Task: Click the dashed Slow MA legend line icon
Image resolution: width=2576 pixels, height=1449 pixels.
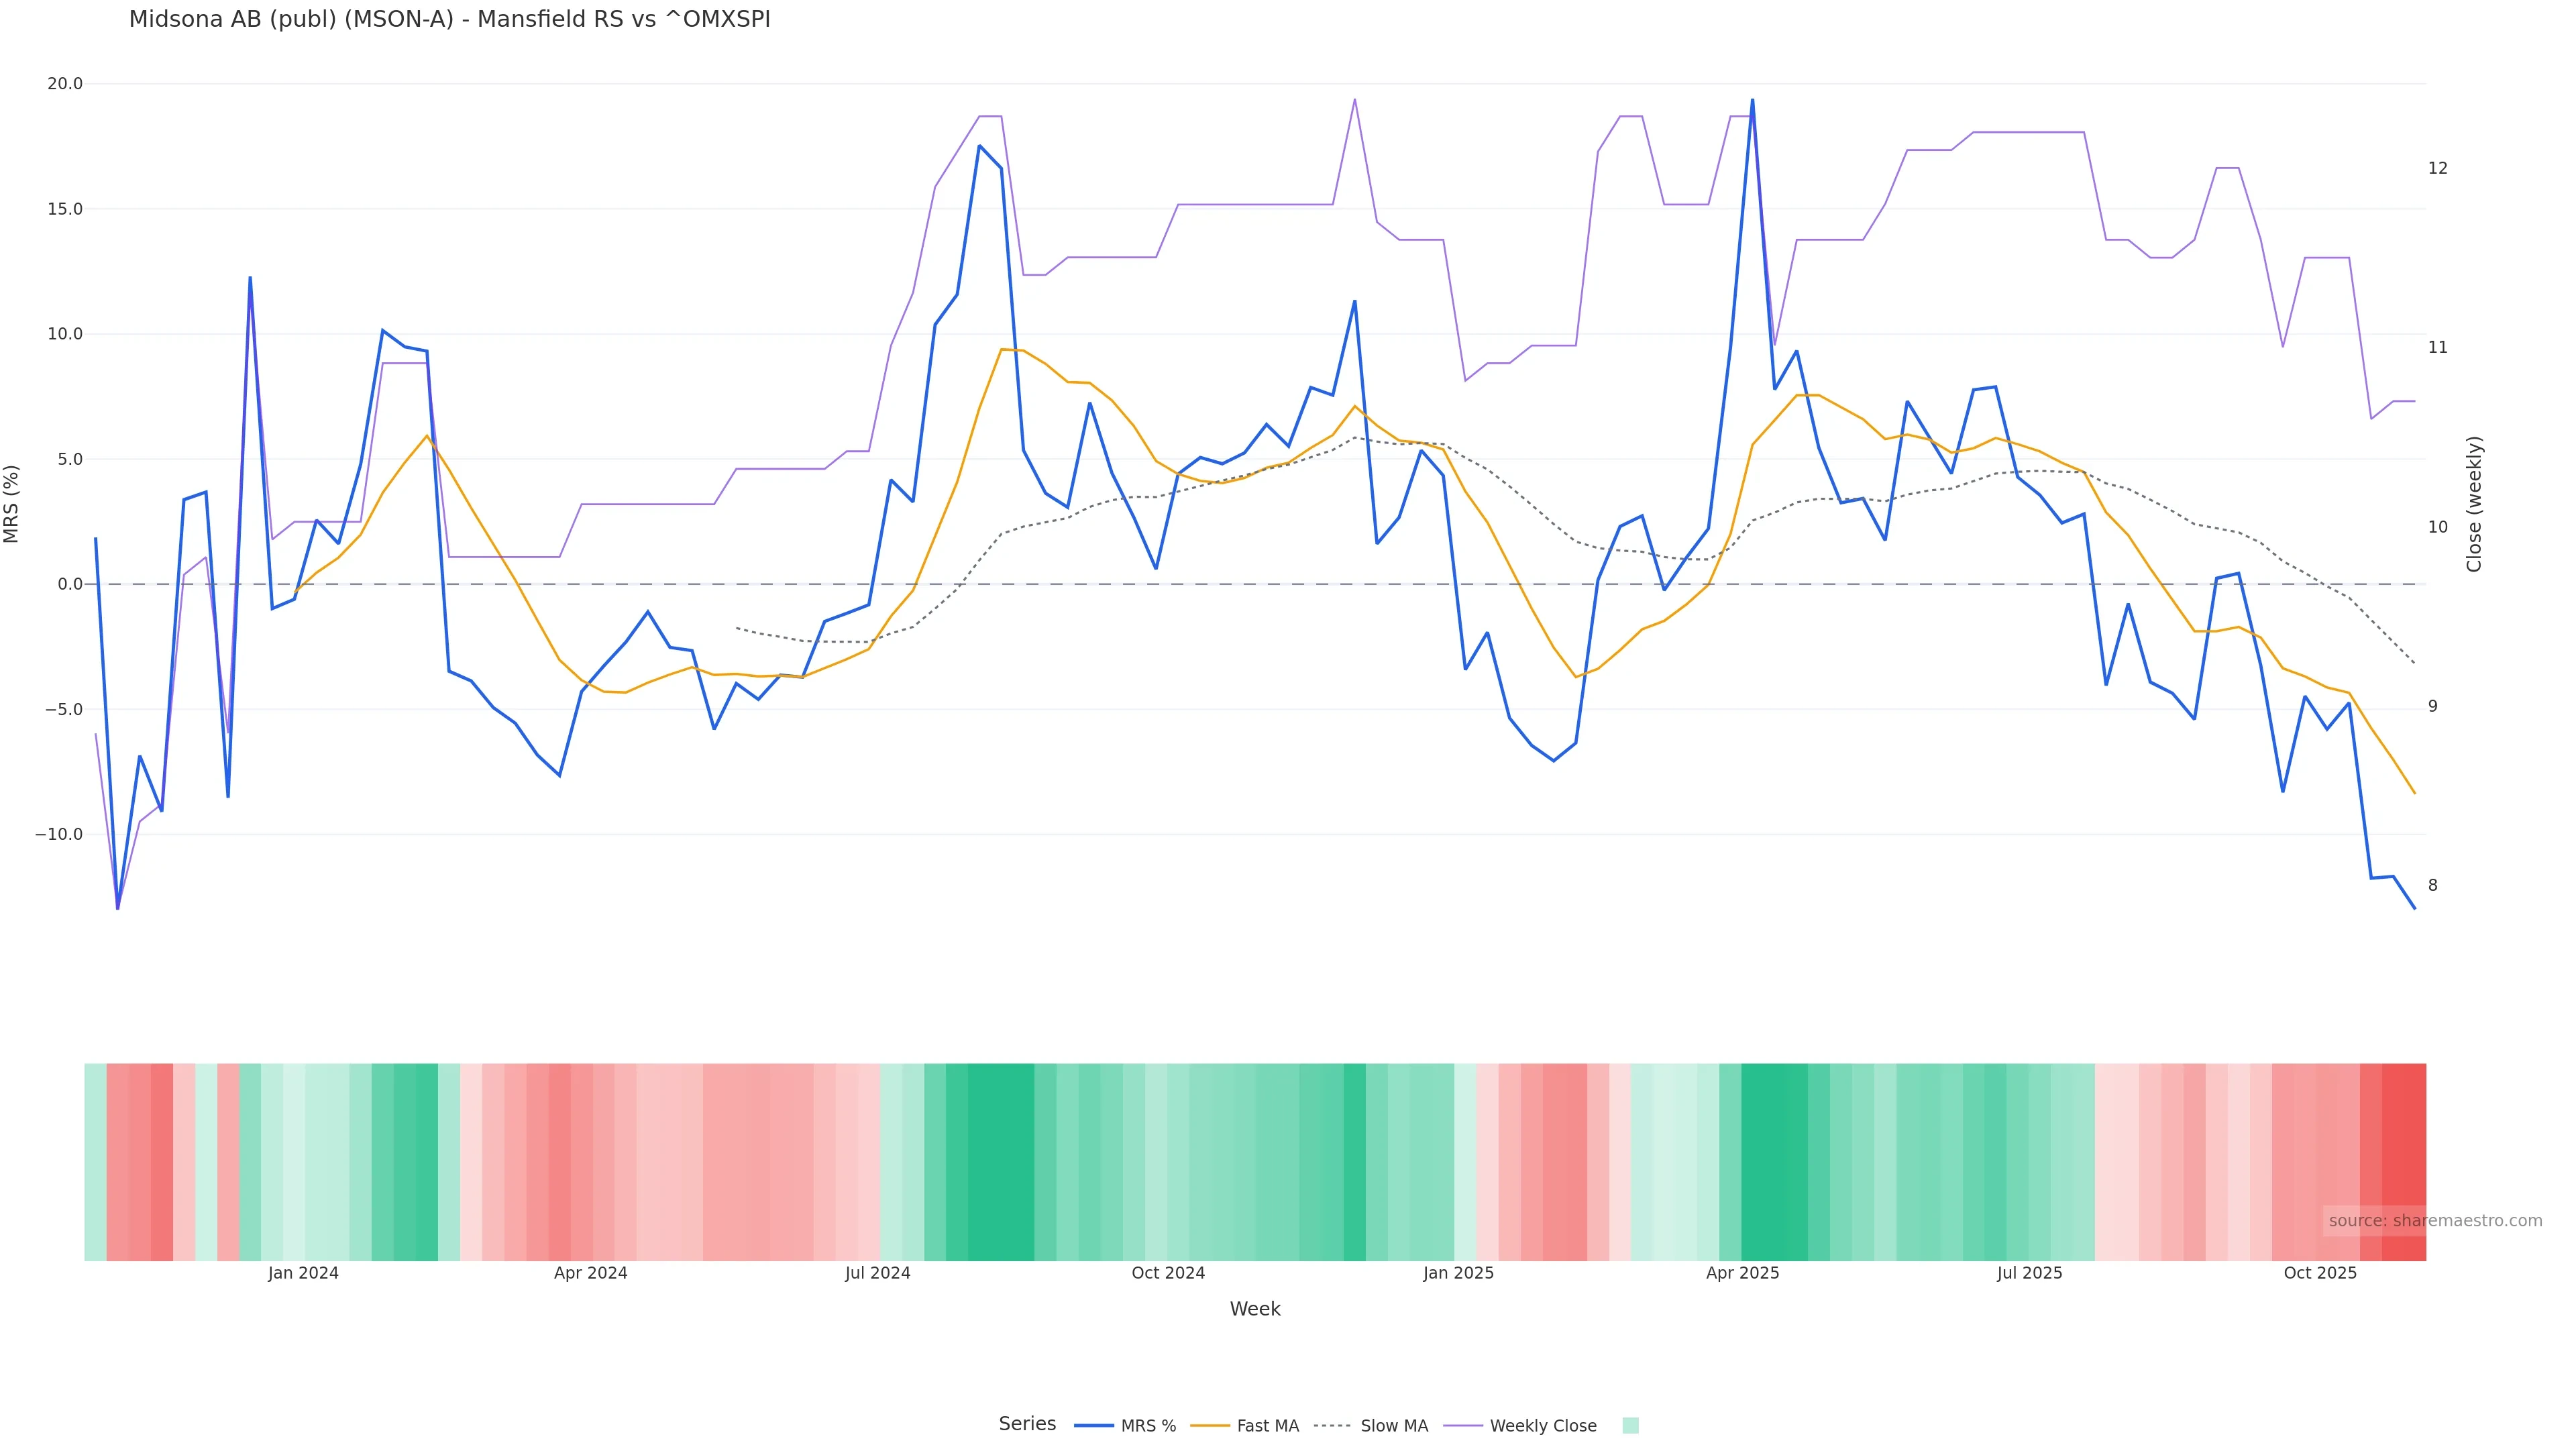Action: [1332, 1426]
